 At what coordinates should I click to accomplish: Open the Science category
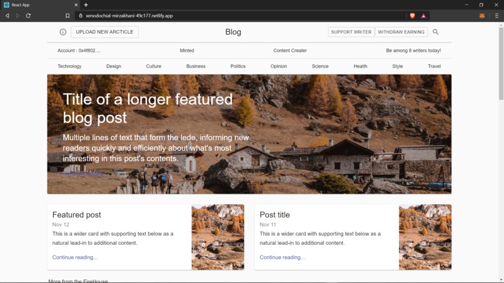tap(320, 66)
